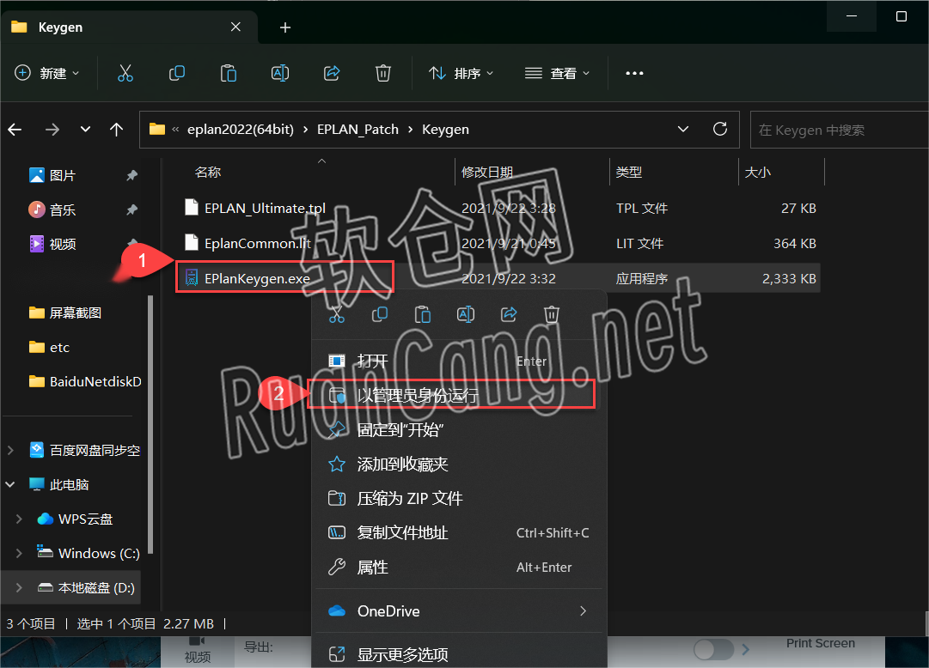929x668 pixels.
Task: Click the OneDrive cloud icon in the context menu
Action: click(336, 610)
